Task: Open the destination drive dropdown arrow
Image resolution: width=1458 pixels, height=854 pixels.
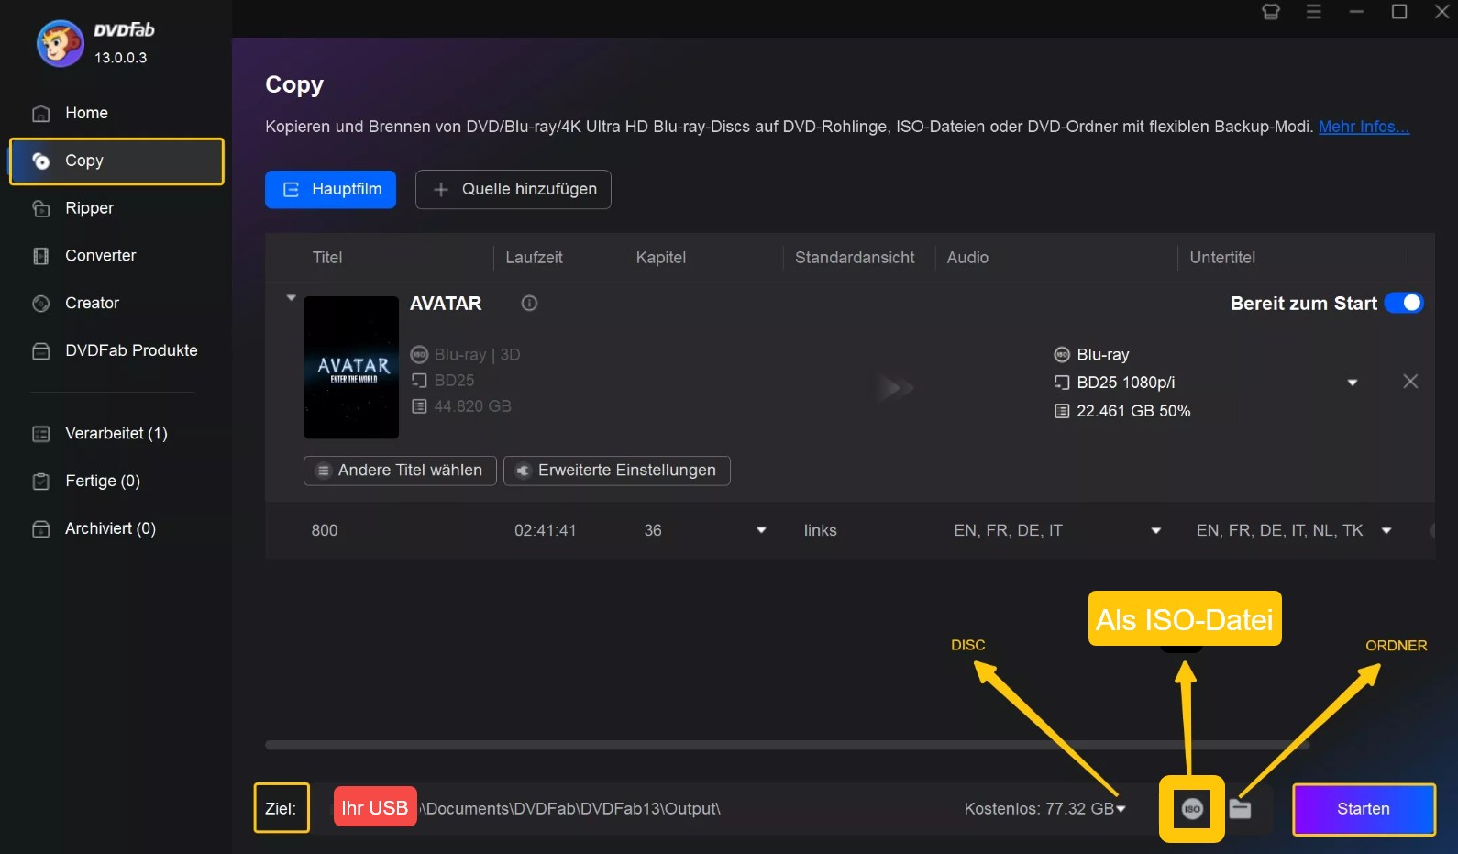Action: tap(1121, 809)
